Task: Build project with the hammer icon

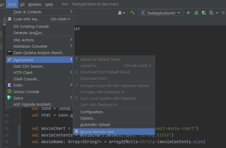Action: pyautogui.click(x=133, y=13)
